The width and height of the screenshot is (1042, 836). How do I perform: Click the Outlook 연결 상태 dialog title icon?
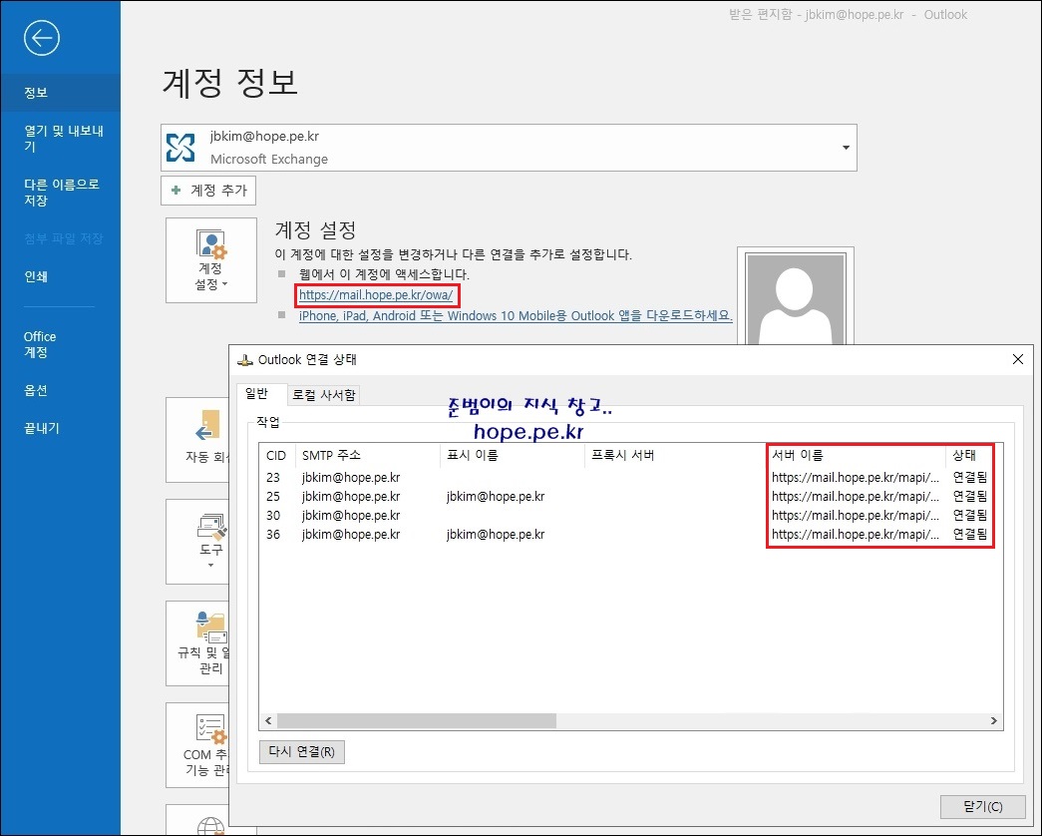[x=245, y=360]
